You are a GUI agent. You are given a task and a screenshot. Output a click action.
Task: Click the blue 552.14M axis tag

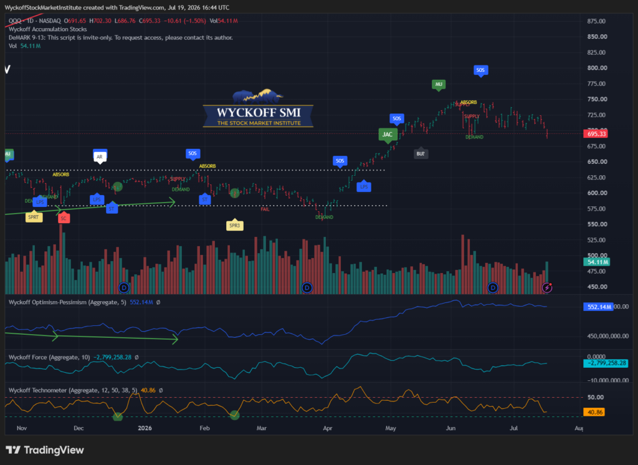(x=598, y=307)
